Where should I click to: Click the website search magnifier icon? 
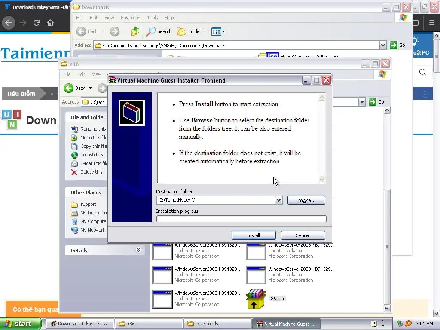click(x=423, y=72)
